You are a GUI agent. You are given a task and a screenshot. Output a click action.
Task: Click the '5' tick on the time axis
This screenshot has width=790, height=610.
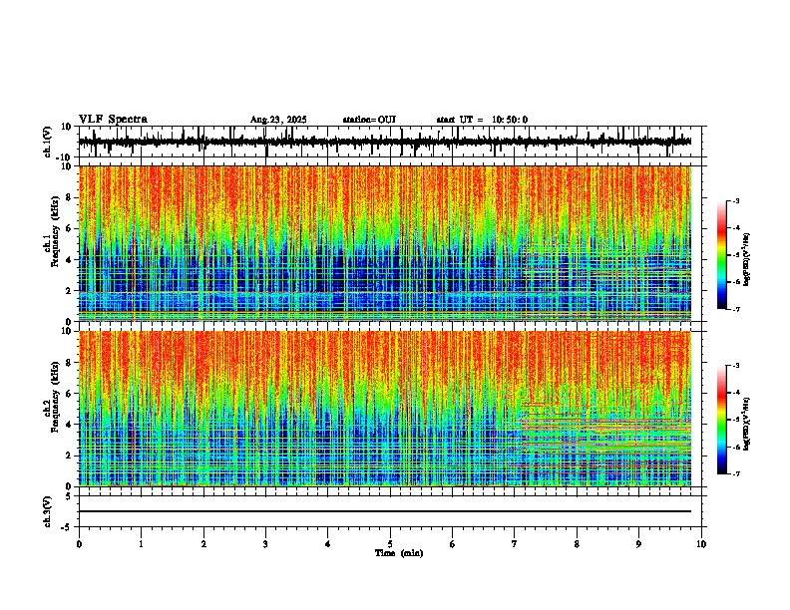click(x=390, y=544)
